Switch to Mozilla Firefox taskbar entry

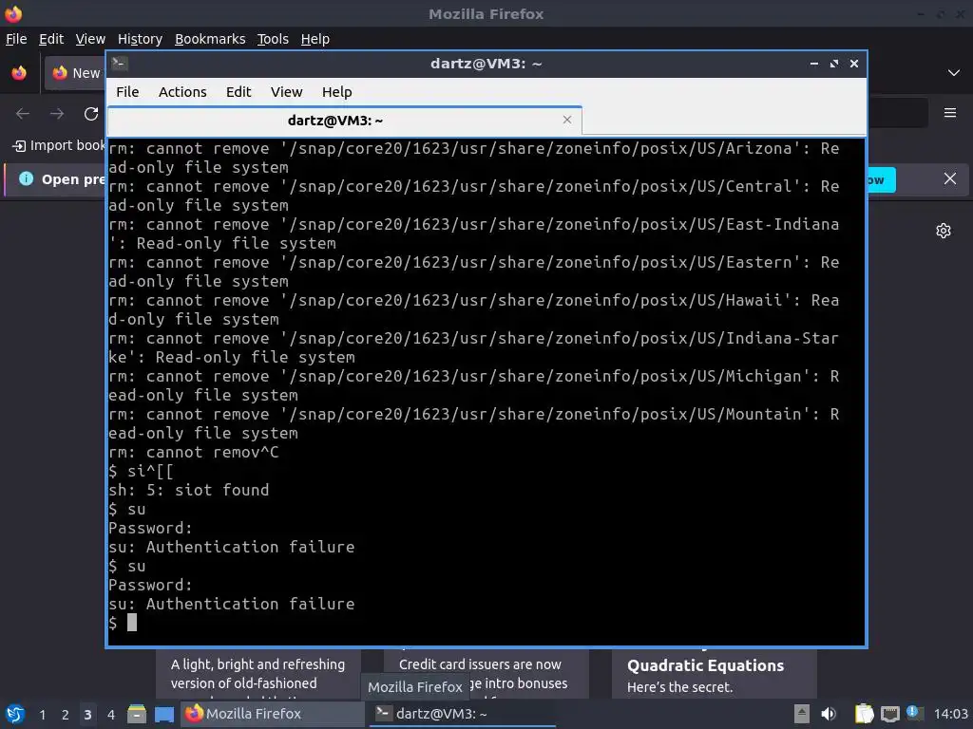point(273,714)
